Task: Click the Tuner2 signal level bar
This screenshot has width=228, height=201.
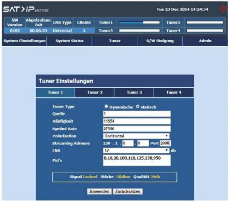Action: [x=205, y=22]
